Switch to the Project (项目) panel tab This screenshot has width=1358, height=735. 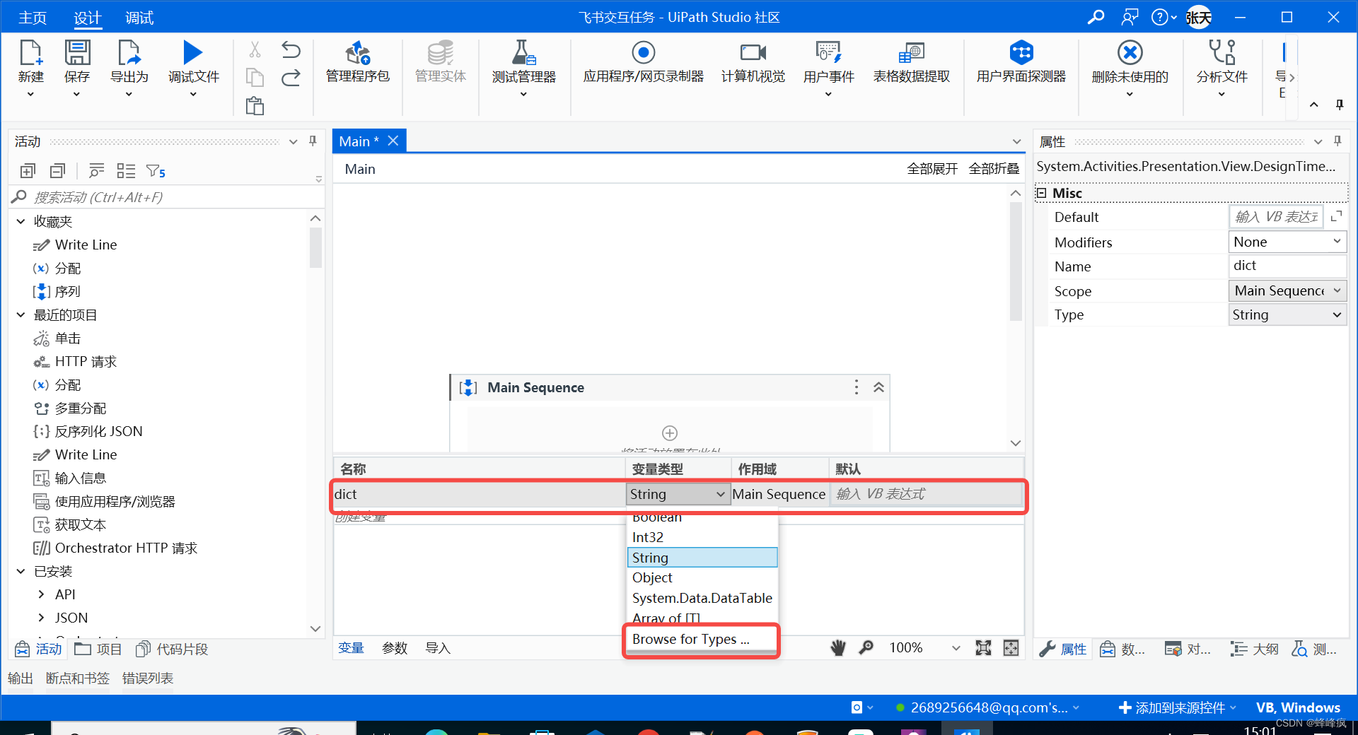pos(98,649)
